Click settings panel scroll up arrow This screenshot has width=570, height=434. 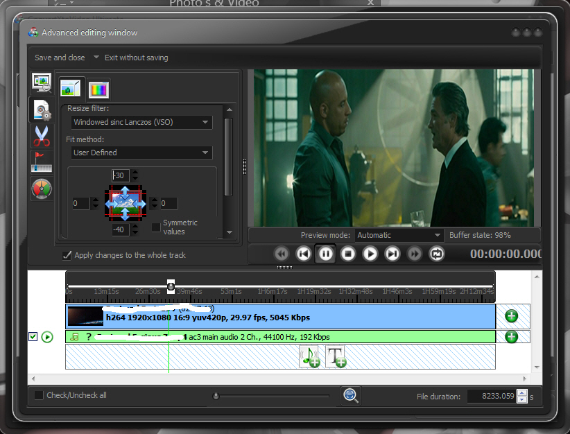229,110
